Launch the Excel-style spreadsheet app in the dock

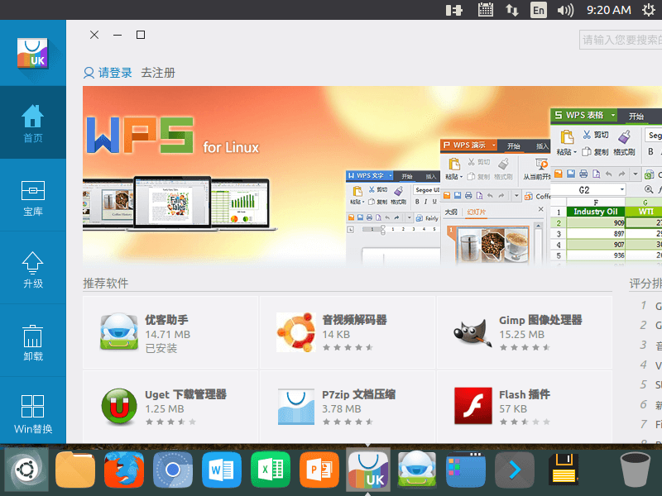271,470
